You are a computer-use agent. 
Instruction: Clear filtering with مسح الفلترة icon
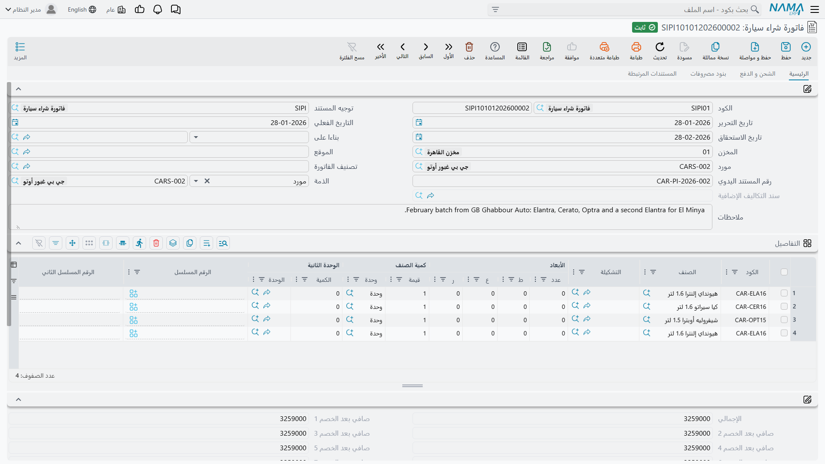coord(352,47)
